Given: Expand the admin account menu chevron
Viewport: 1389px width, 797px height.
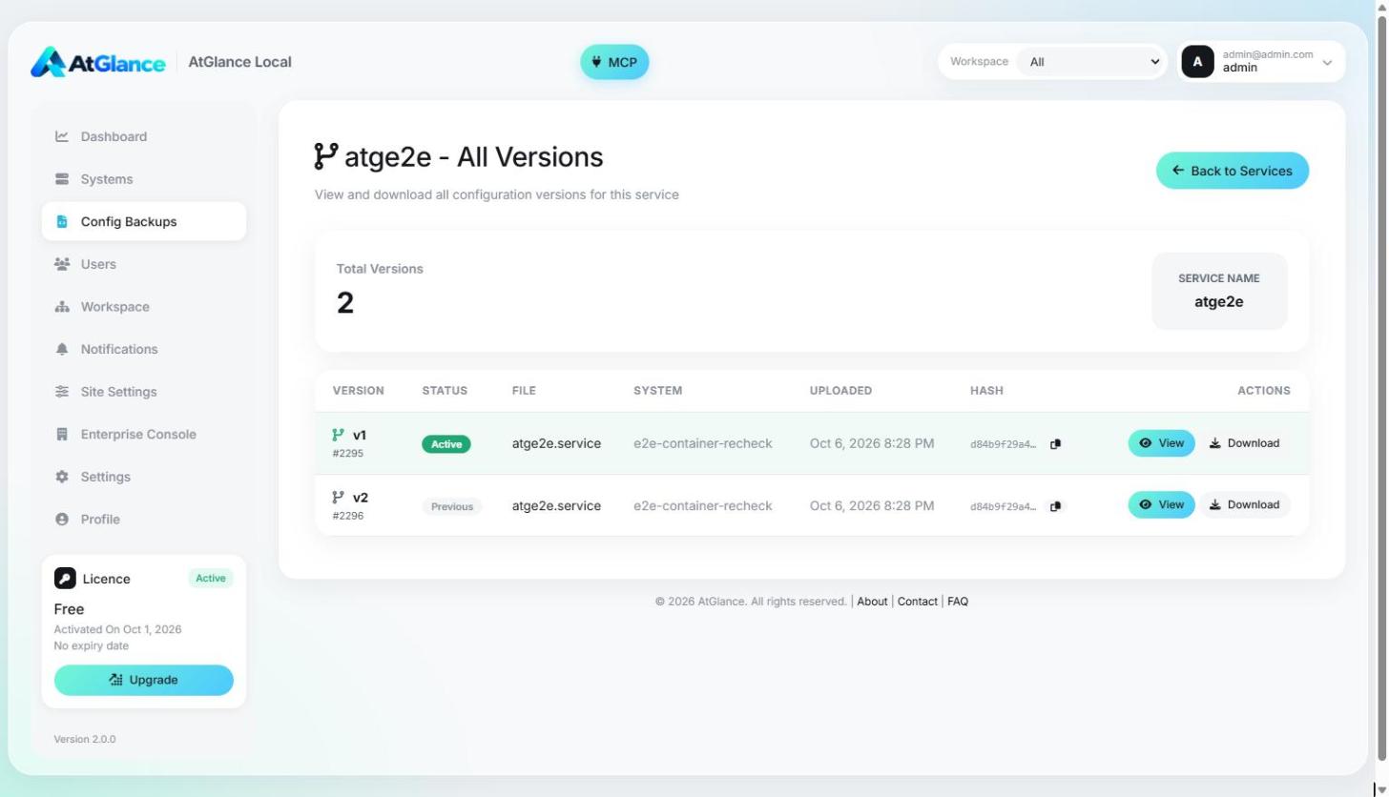Looking at the screenshot, I should tap(1326, 62).
